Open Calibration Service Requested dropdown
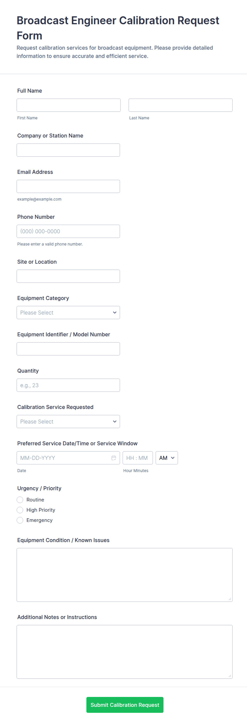The height and width of the screenshot is (726, 247). 68,421
